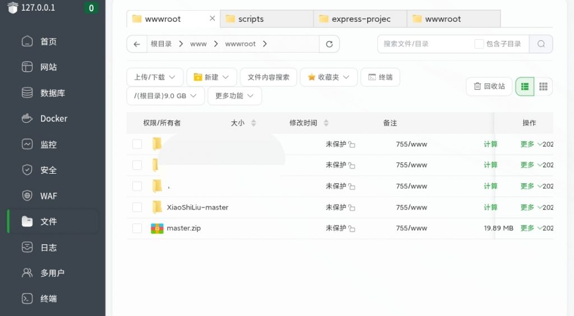
Task: Open the 日志 log icon
Action: tap(27, 247)
